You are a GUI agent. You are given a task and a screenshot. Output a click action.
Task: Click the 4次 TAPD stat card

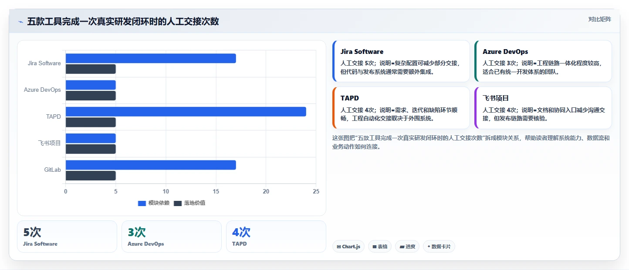click(x=276, y=237)
